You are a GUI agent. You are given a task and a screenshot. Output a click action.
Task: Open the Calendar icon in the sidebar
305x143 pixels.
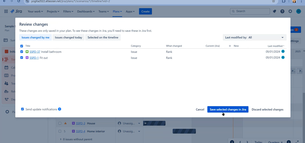[6, 68]
